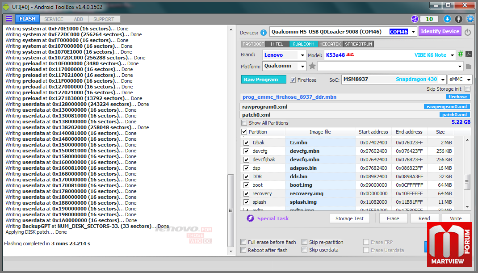Click the folder browse icon at row end

[x=468, y=67]
